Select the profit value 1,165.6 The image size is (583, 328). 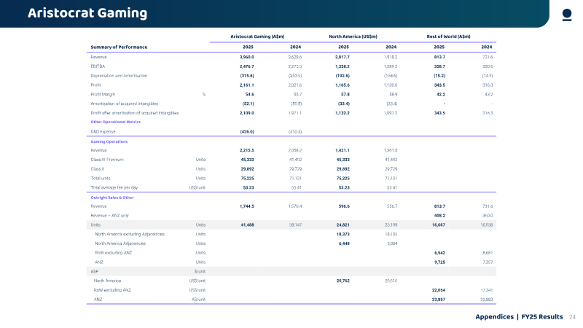point(343,85)
